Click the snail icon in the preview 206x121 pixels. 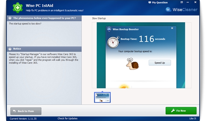133,64
